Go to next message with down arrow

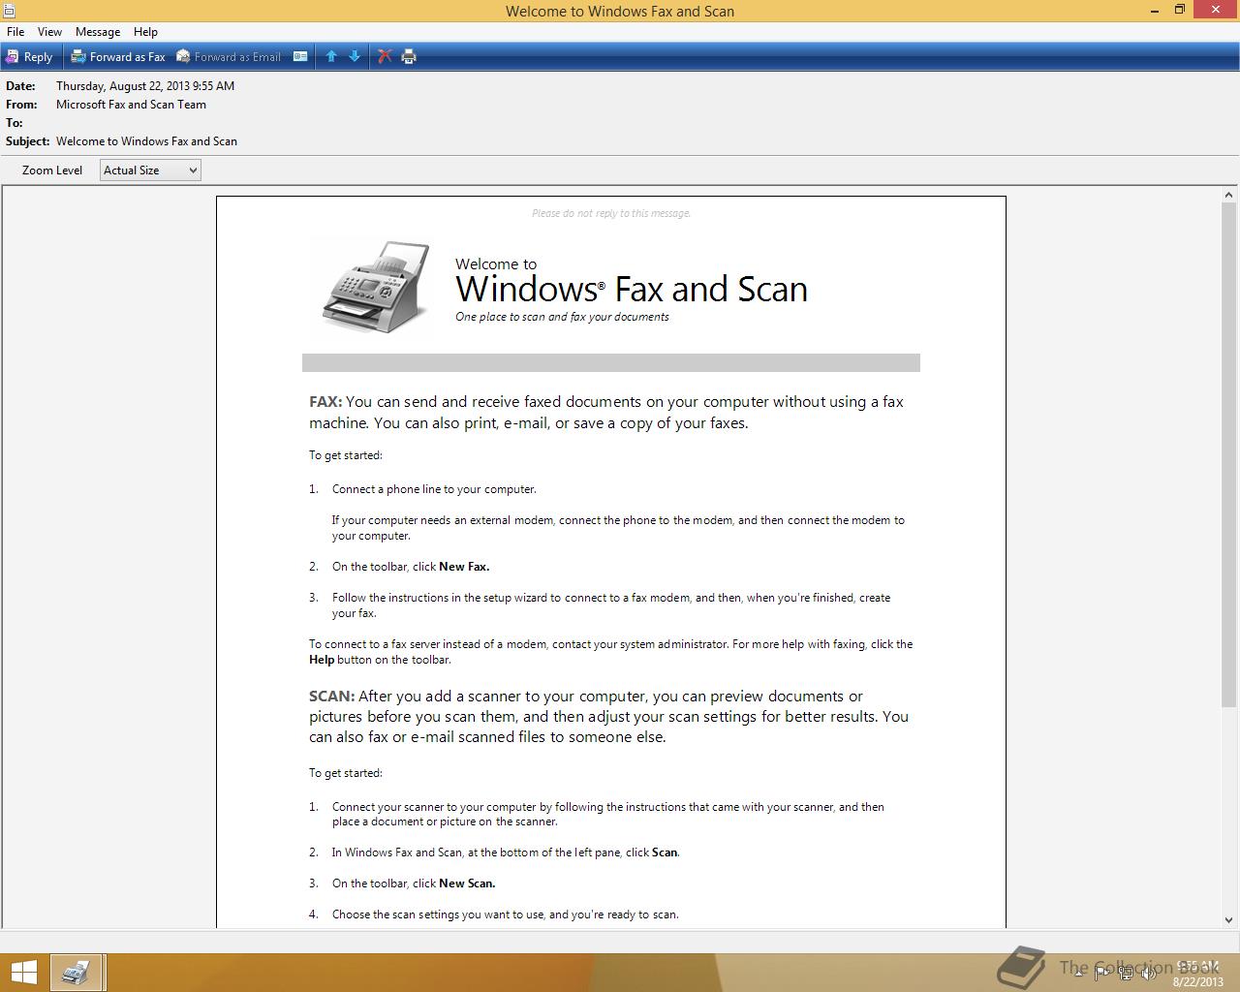tap(355, 57)
